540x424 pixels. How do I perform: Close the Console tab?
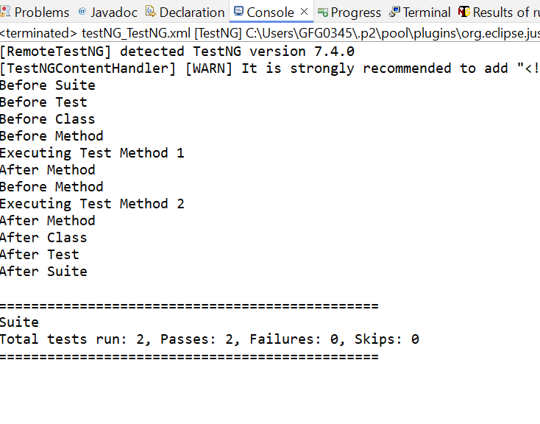304,13
